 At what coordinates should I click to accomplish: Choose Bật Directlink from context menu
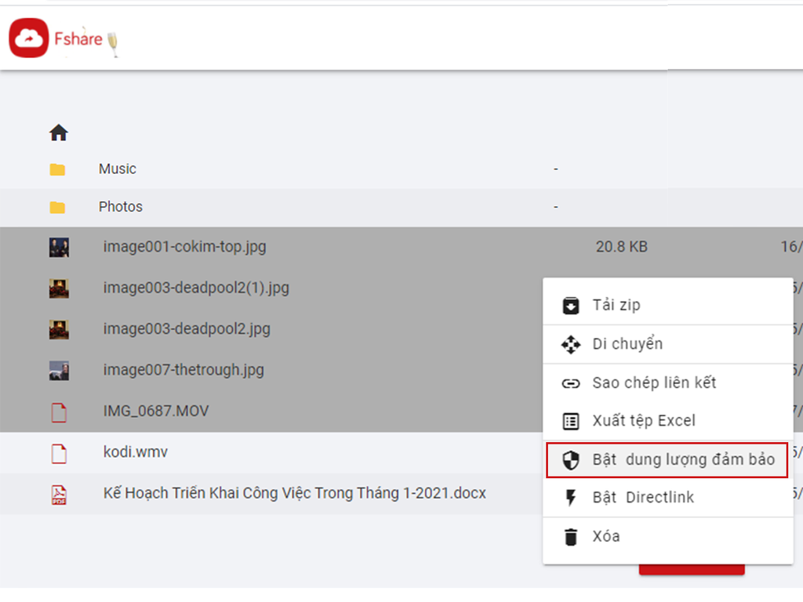point(643,498)
